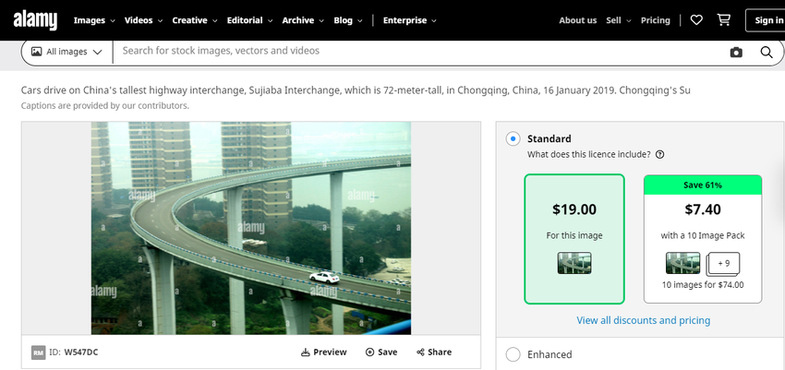Open the wishlist heart icon
This screenshot has height=370, width=785.
coord(696,20)
